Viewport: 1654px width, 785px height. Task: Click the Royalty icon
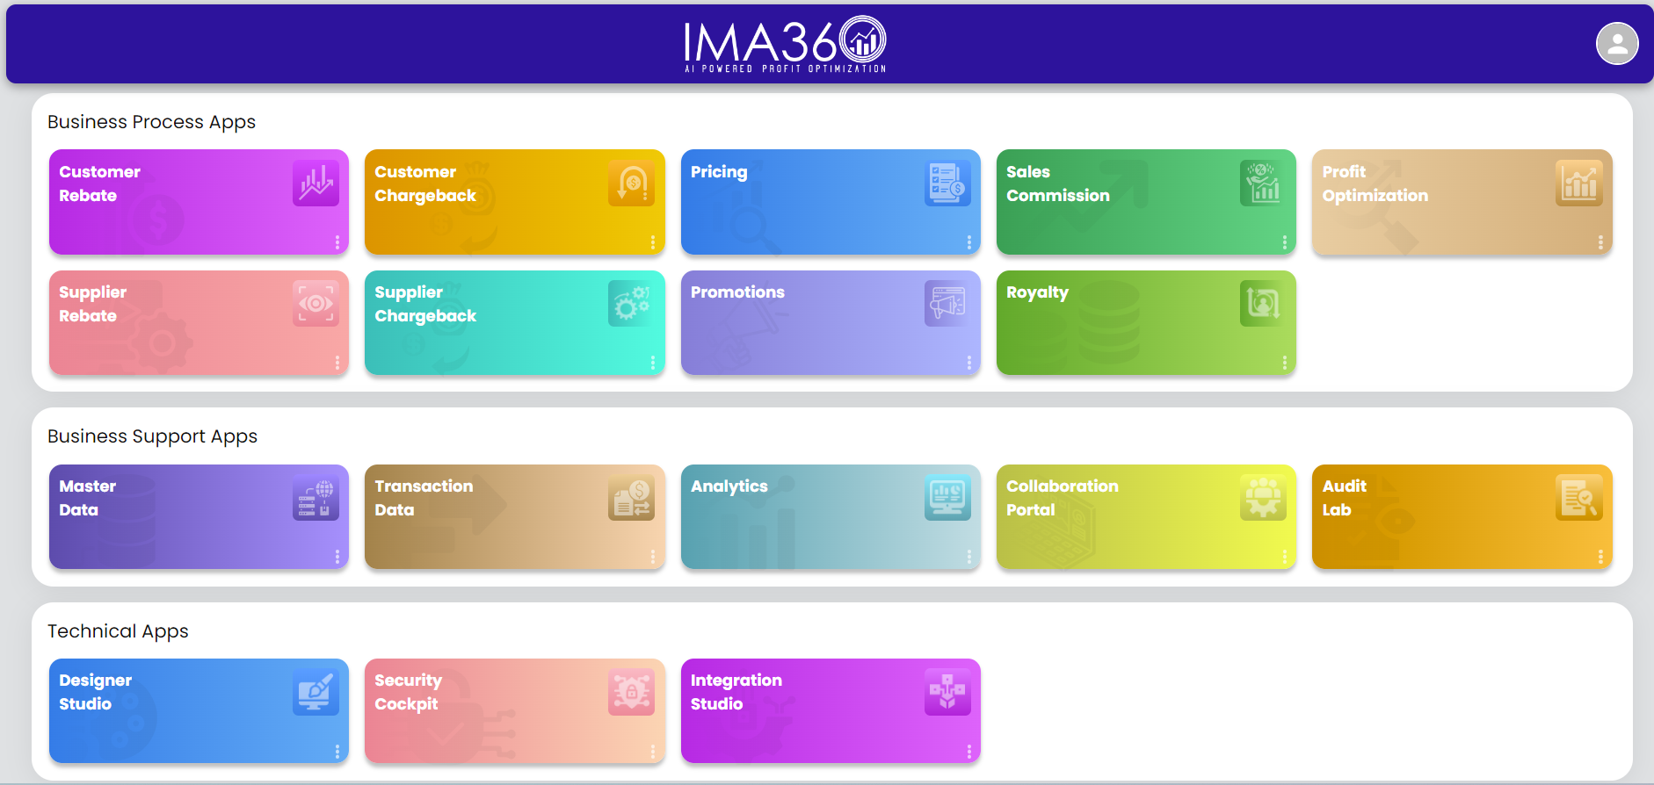click(1263, 304)
